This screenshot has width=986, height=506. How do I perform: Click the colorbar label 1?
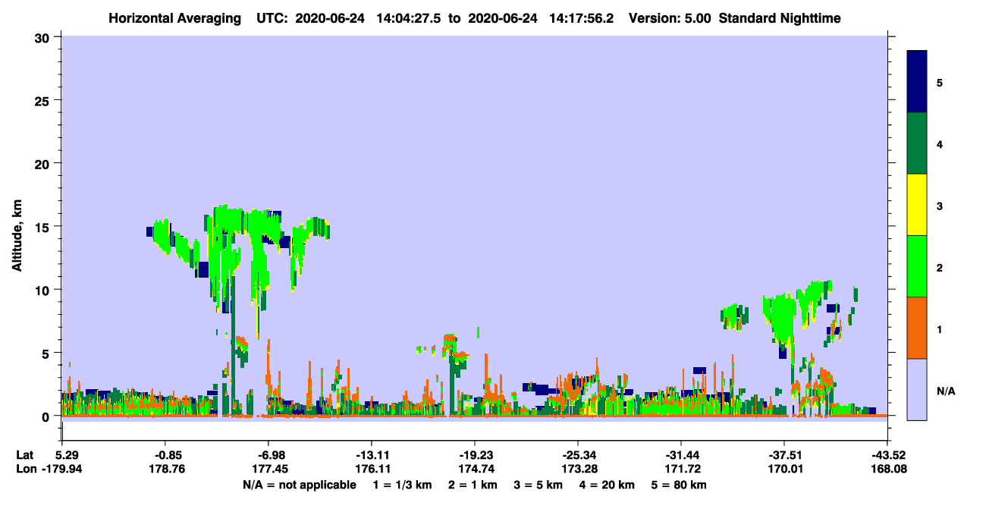pos(940,328)
